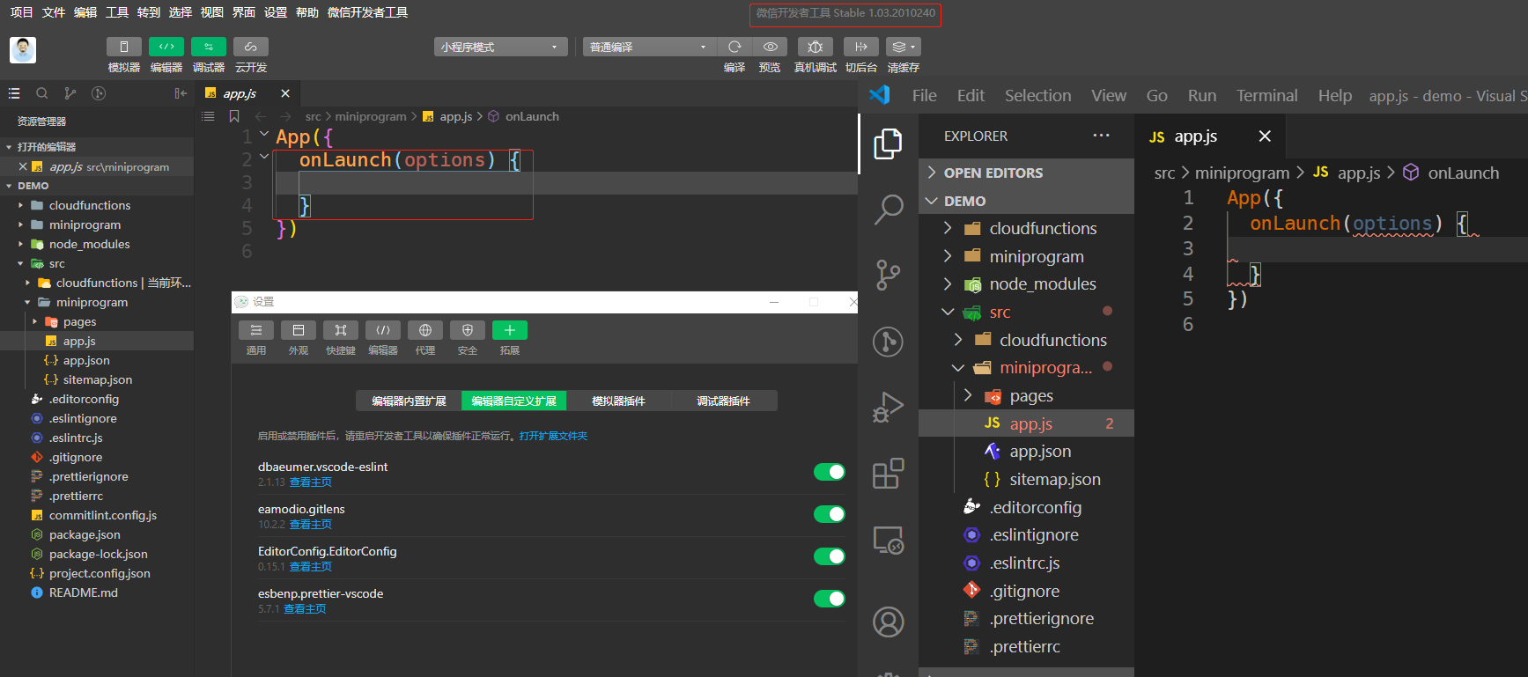Open Extensions in VS Code activity bar

pyautogui.click(x=888, y=474)
